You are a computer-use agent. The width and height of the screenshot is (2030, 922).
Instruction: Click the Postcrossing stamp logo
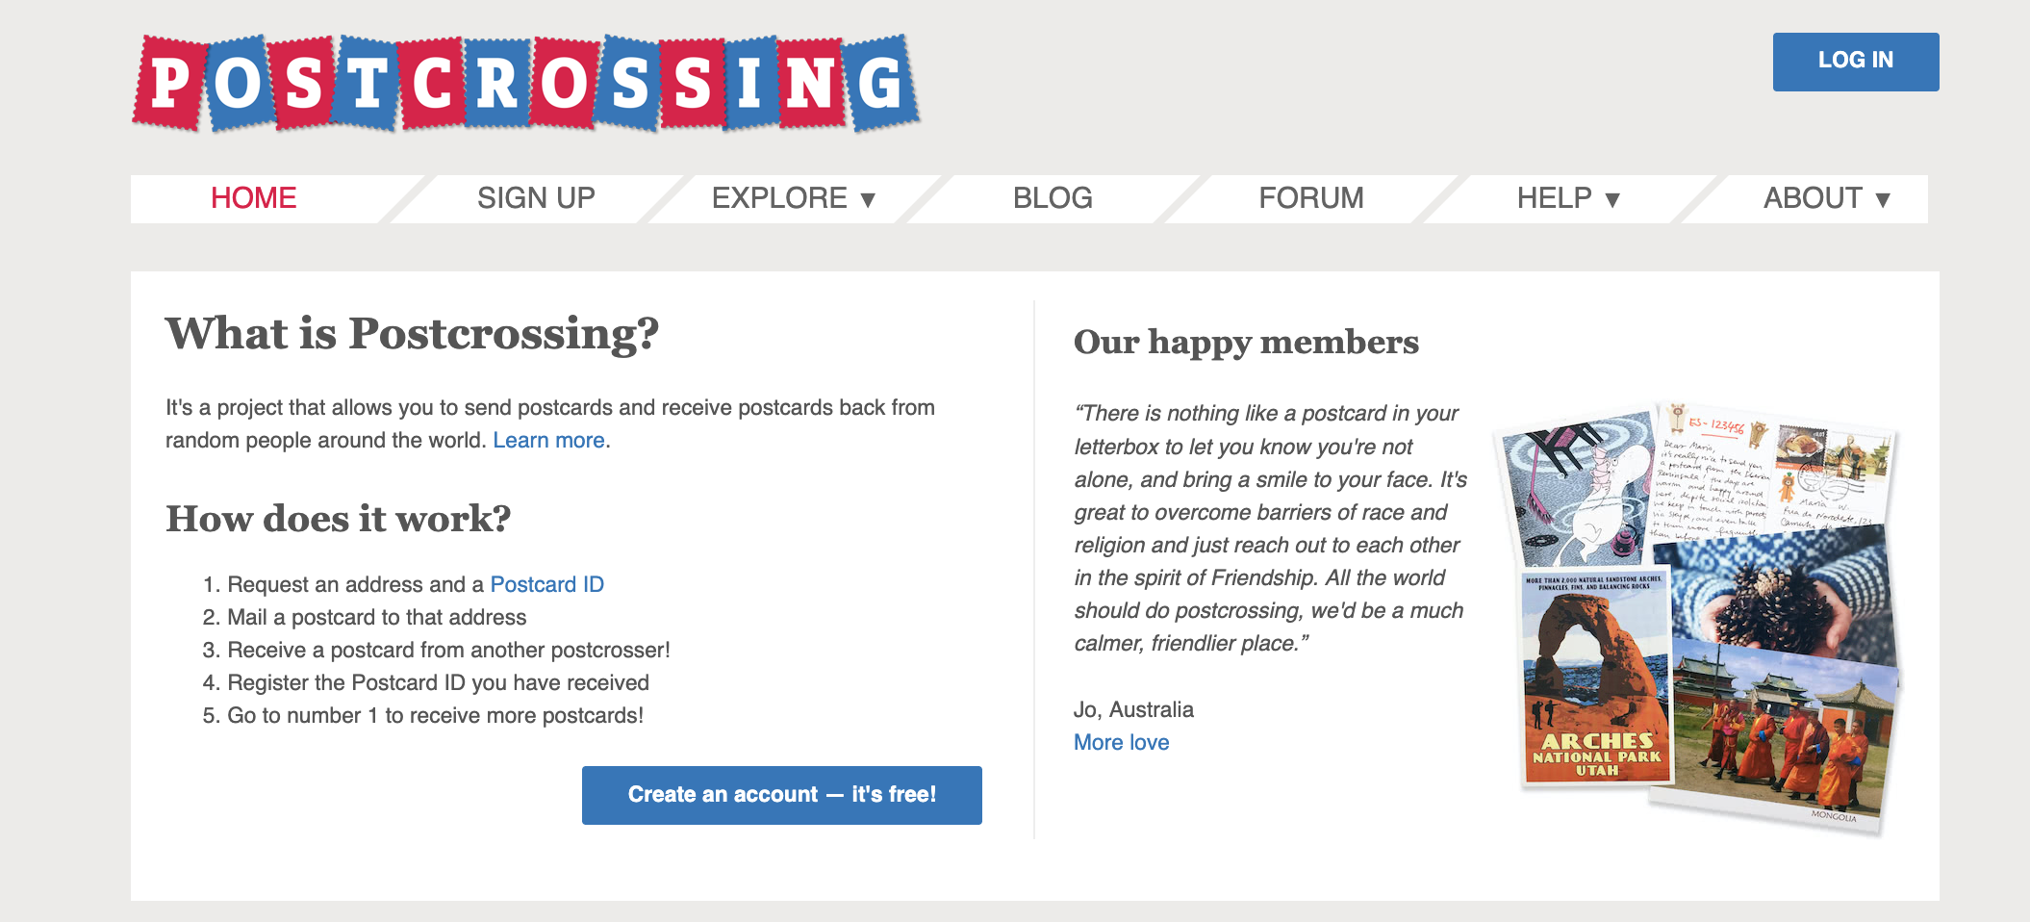[526, 84]
